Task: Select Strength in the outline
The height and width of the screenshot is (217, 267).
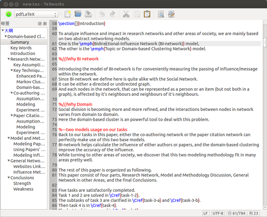Action: point(22,184)
